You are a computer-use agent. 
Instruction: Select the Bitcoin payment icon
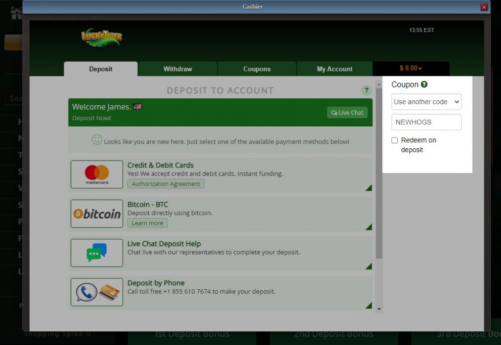click(96, 213)
